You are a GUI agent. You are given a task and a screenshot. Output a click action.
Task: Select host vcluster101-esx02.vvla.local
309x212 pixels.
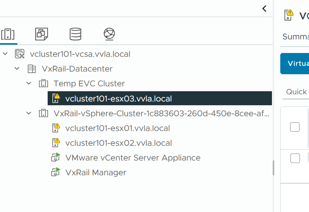pos(118,143)
